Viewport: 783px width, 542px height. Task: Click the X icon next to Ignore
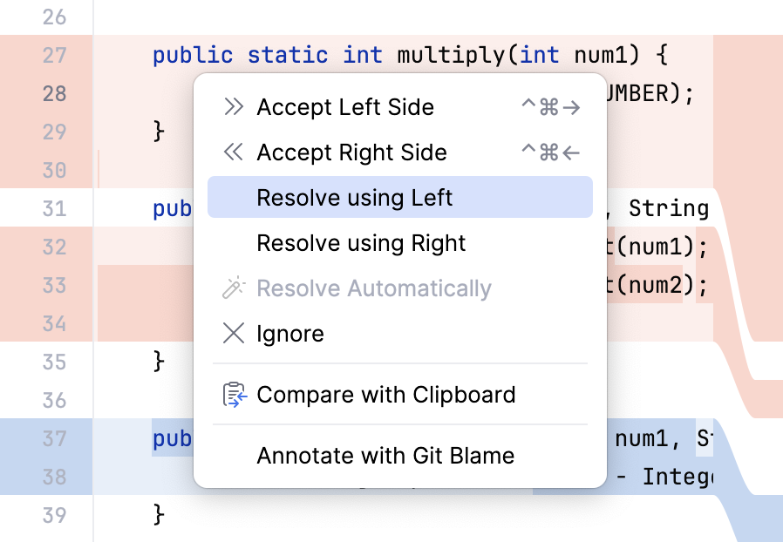(233, 333)
